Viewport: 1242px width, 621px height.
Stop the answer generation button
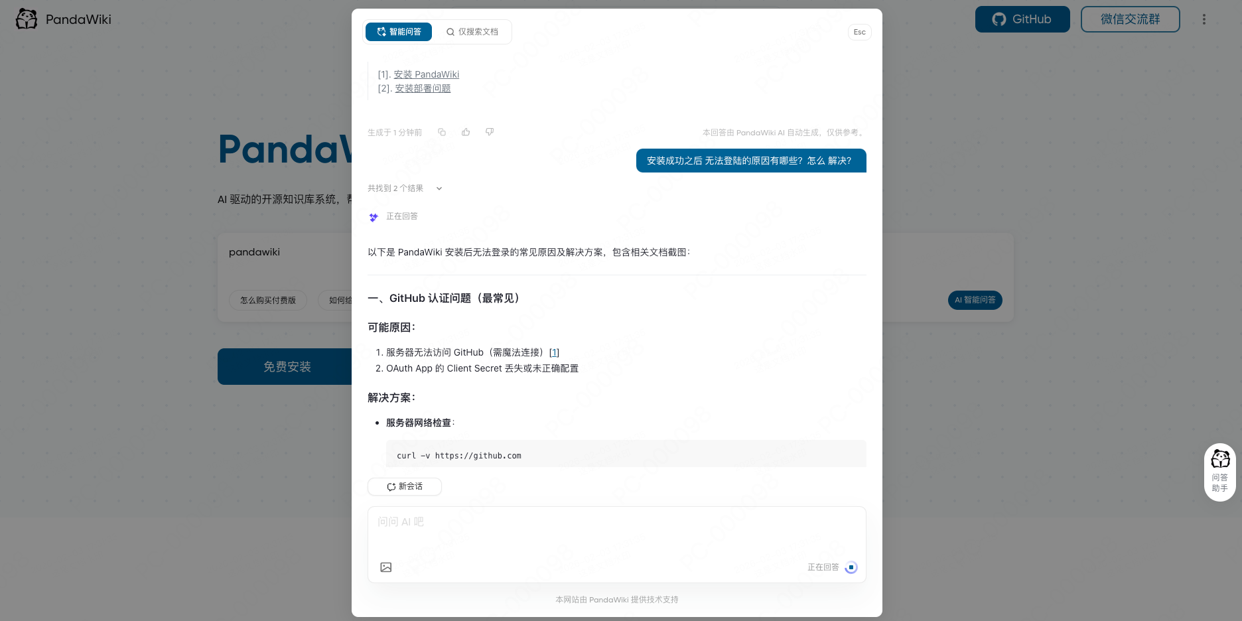(851, 567)
